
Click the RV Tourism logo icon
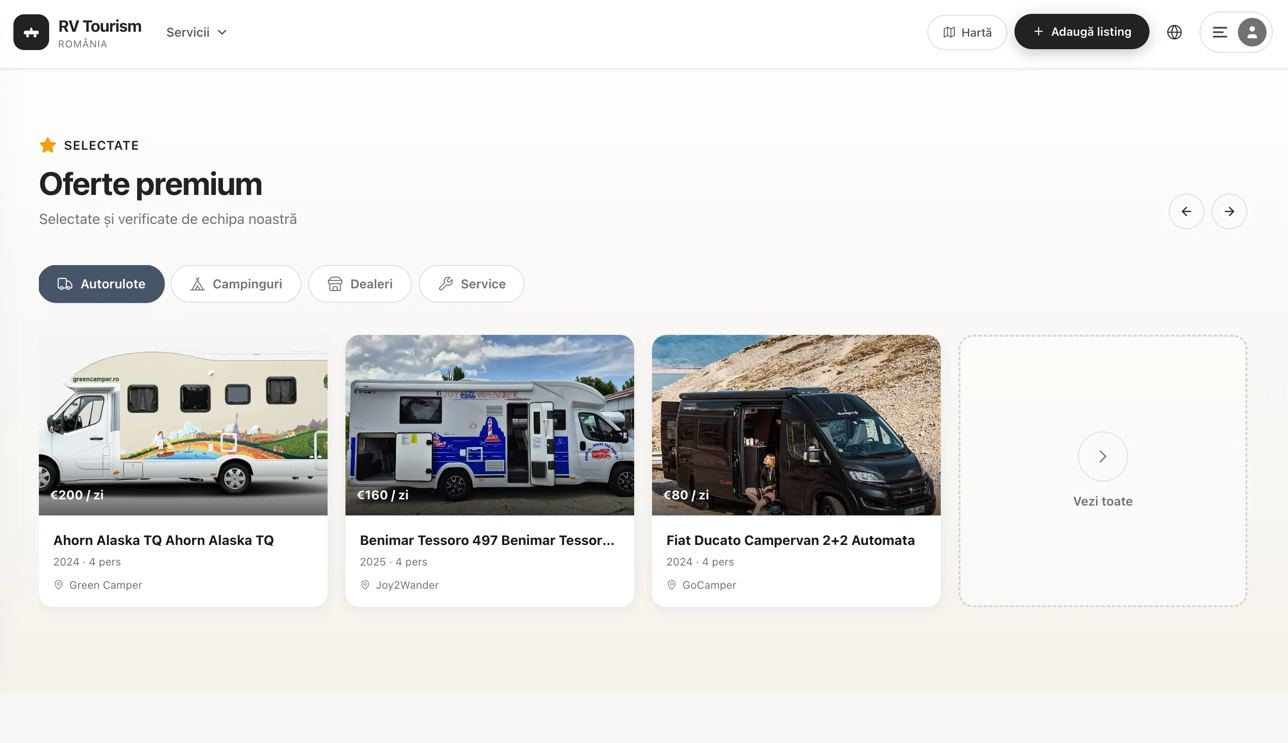[31, 32]
